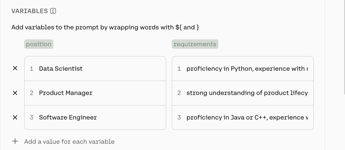The width and height of the screenshot is (345, 150).
Task: Delete the Software Engineer row with X
Action: point(15,117)
